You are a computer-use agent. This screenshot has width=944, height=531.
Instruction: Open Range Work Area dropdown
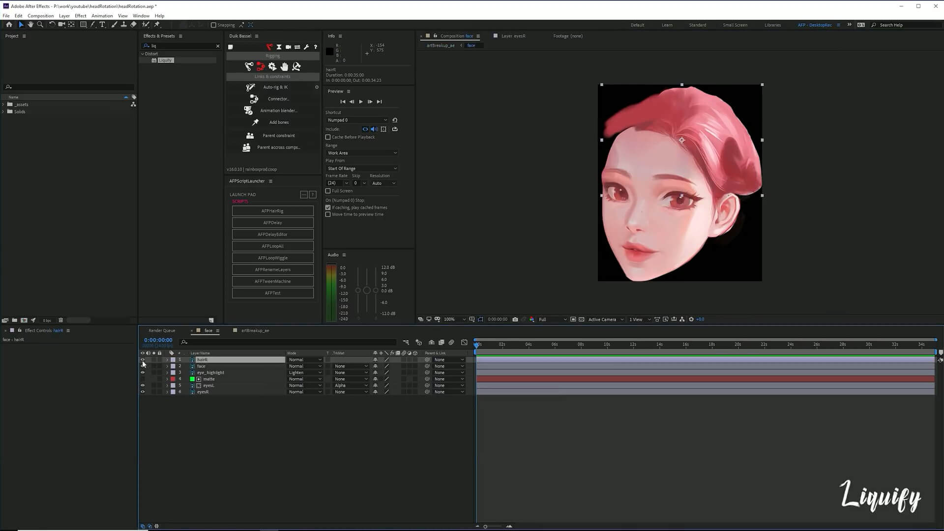pyautogui.click(x=362, y=153)
